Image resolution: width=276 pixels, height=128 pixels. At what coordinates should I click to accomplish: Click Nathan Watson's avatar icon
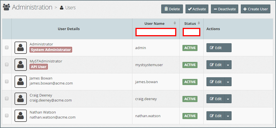point(20,116)
